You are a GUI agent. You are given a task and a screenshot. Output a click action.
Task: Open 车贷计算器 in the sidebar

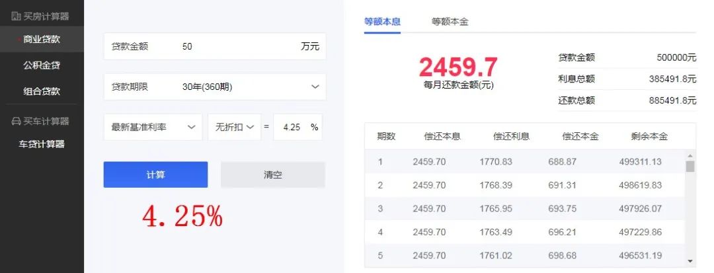coord(42,144)
